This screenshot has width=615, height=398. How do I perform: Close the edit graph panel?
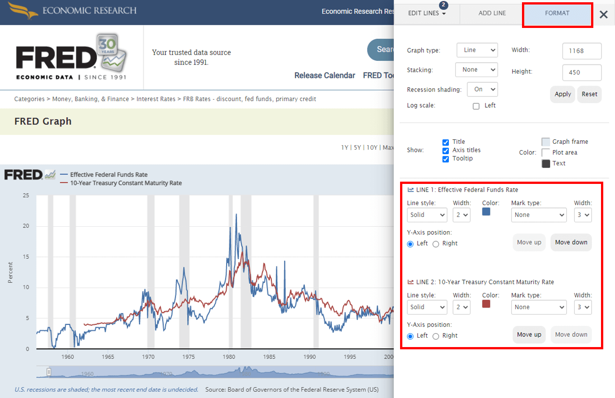[603, 14]
